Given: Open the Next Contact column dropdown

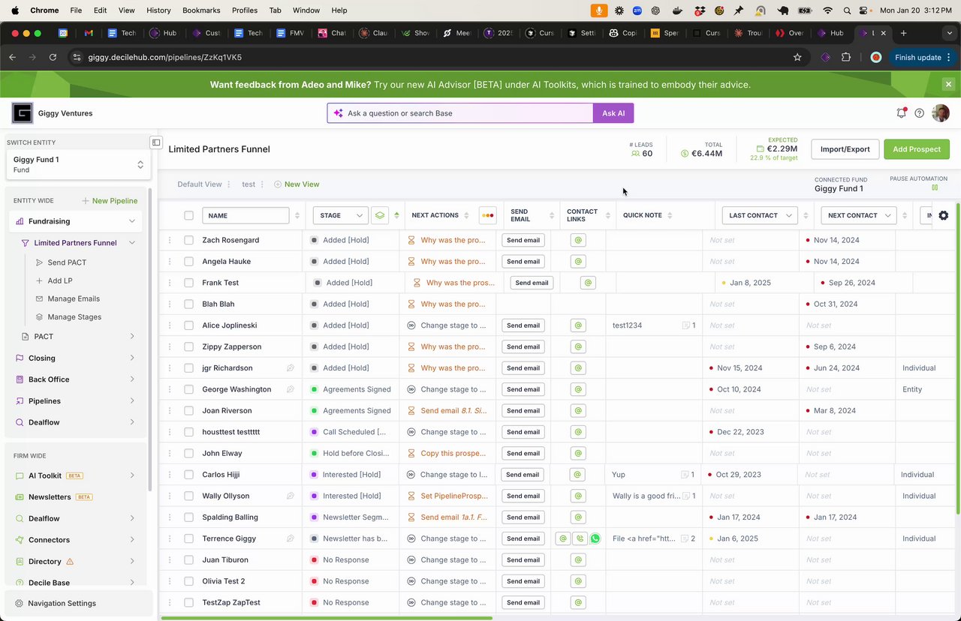Looking at the screenshot, I should click(x=860, y=215).
